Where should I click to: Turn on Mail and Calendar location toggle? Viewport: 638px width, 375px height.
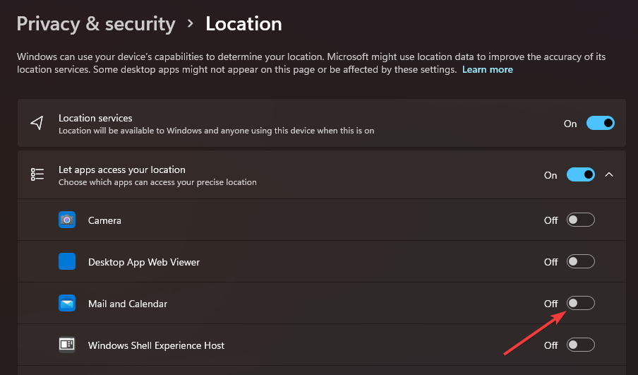581,304
